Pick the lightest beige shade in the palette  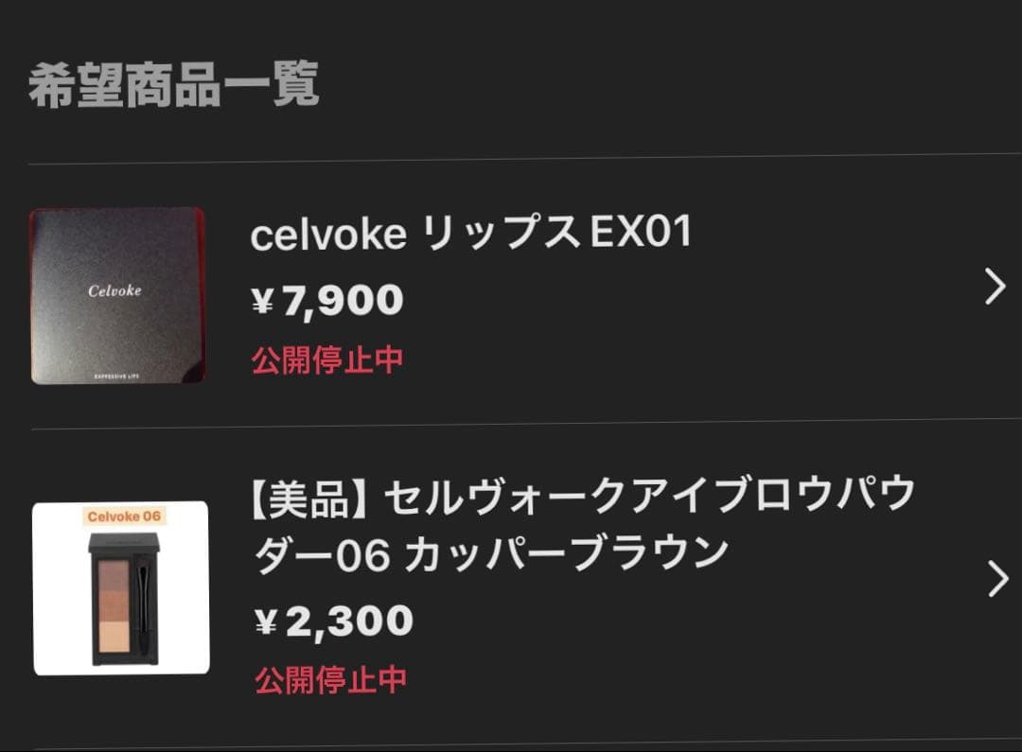(115, 636)
